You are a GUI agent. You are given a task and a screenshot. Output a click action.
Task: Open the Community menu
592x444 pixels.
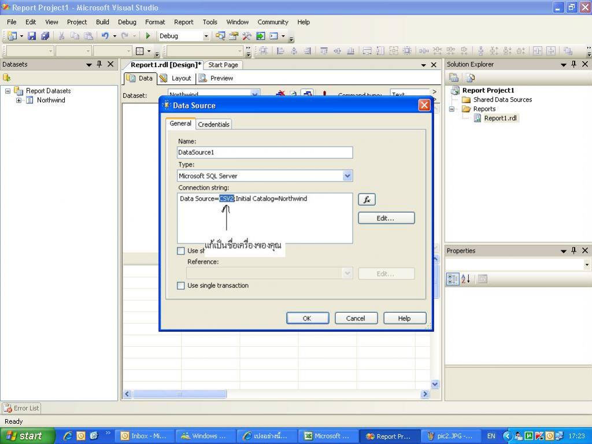[x=273, y=22]
